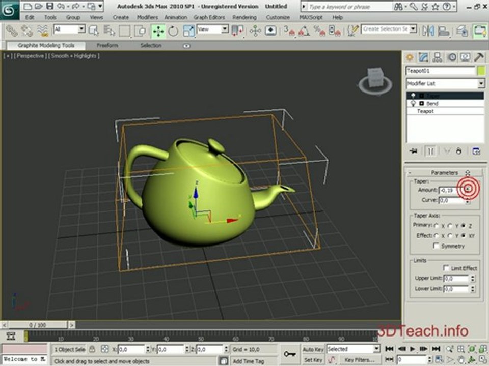Image resolution: width=489 pixels, height=366 pixels.
Task: Switch to the Create command panel
Action: (x=410, y=57)
